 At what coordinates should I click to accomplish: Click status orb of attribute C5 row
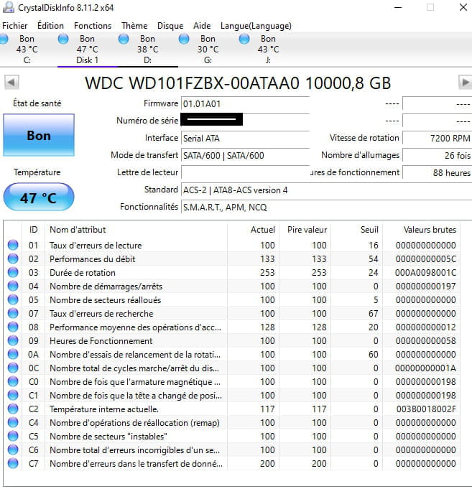click(13, 437)
